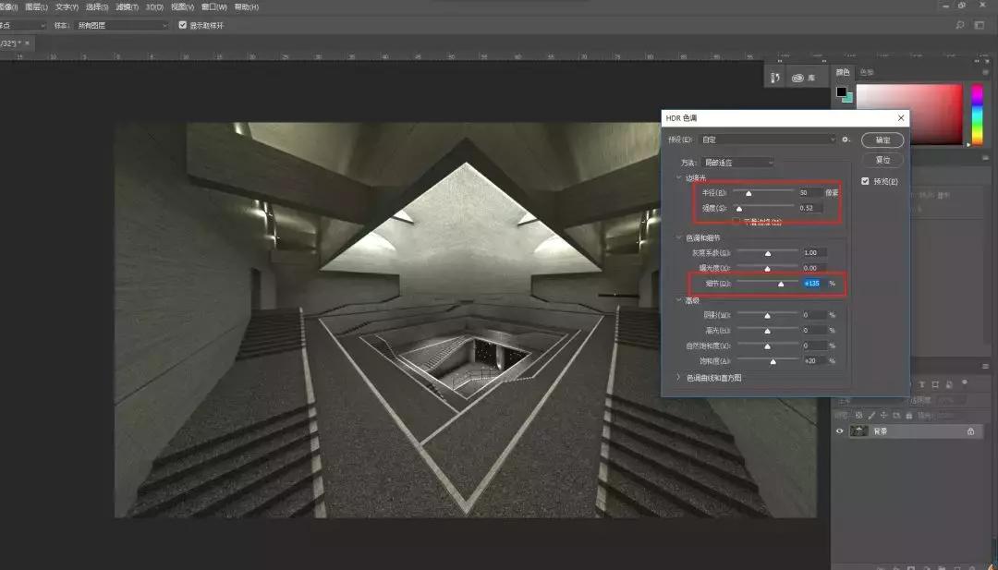Toggle the 显示取样环 checkbox
Image resolution: width=998 pixels, height=570 pixels.
[x=183, y=26]
